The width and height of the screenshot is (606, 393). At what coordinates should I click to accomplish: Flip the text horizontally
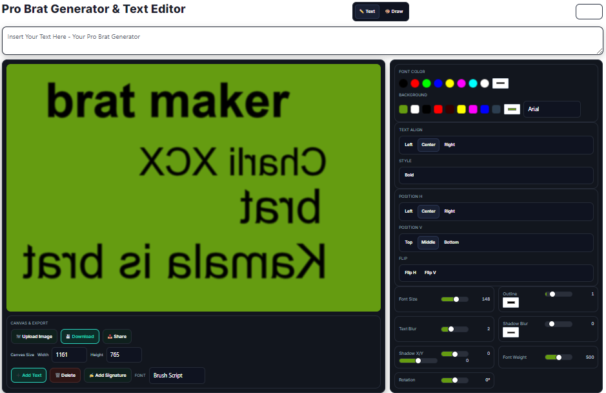point(410,273)
